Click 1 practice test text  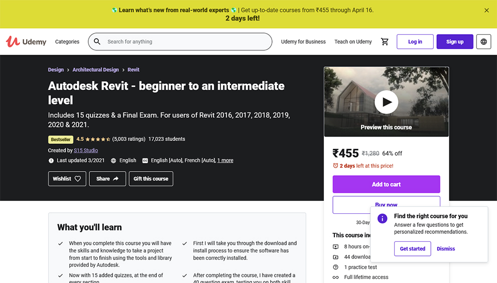point(360,267)
